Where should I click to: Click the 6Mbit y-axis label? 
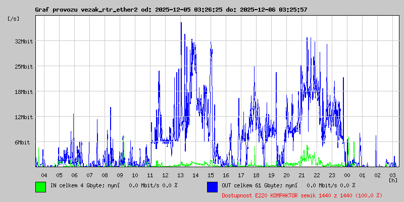[x=22, y=142]
